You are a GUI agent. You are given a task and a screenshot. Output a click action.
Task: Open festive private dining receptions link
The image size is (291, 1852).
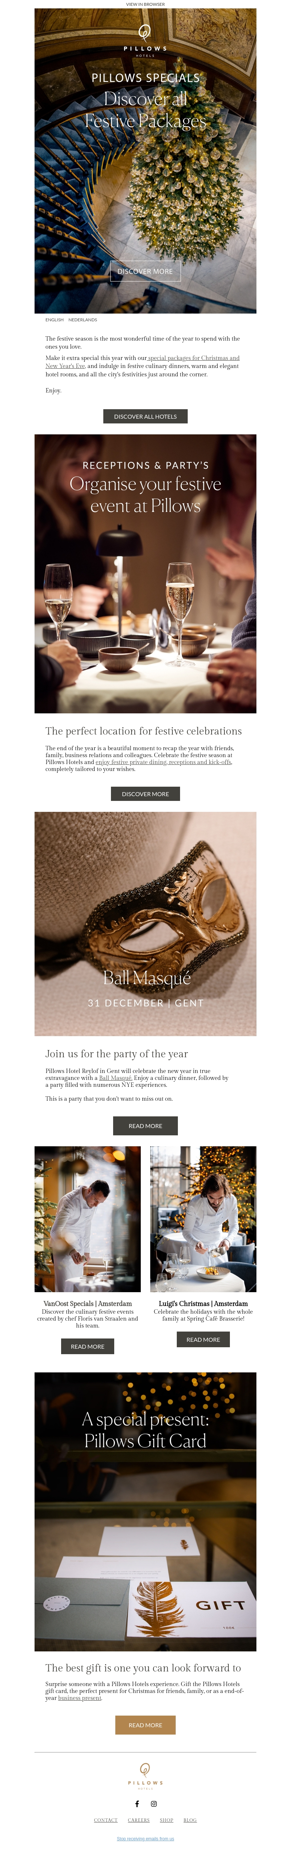[163, 762]
